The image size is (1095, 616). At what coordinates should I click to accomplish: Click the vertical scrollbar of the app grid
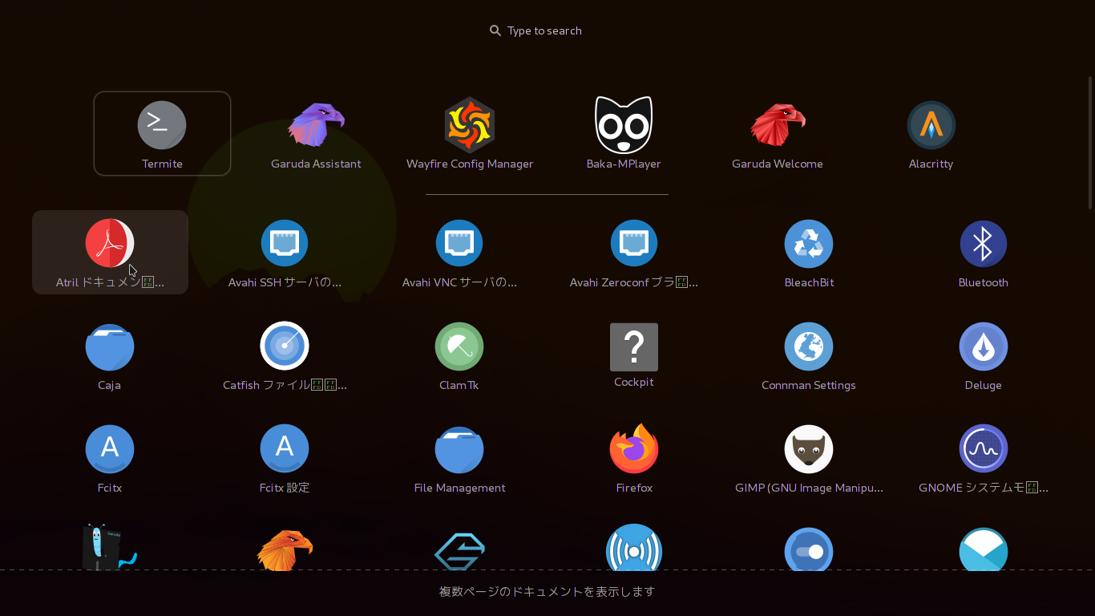pyautogui.click(x=1090, y=143)
